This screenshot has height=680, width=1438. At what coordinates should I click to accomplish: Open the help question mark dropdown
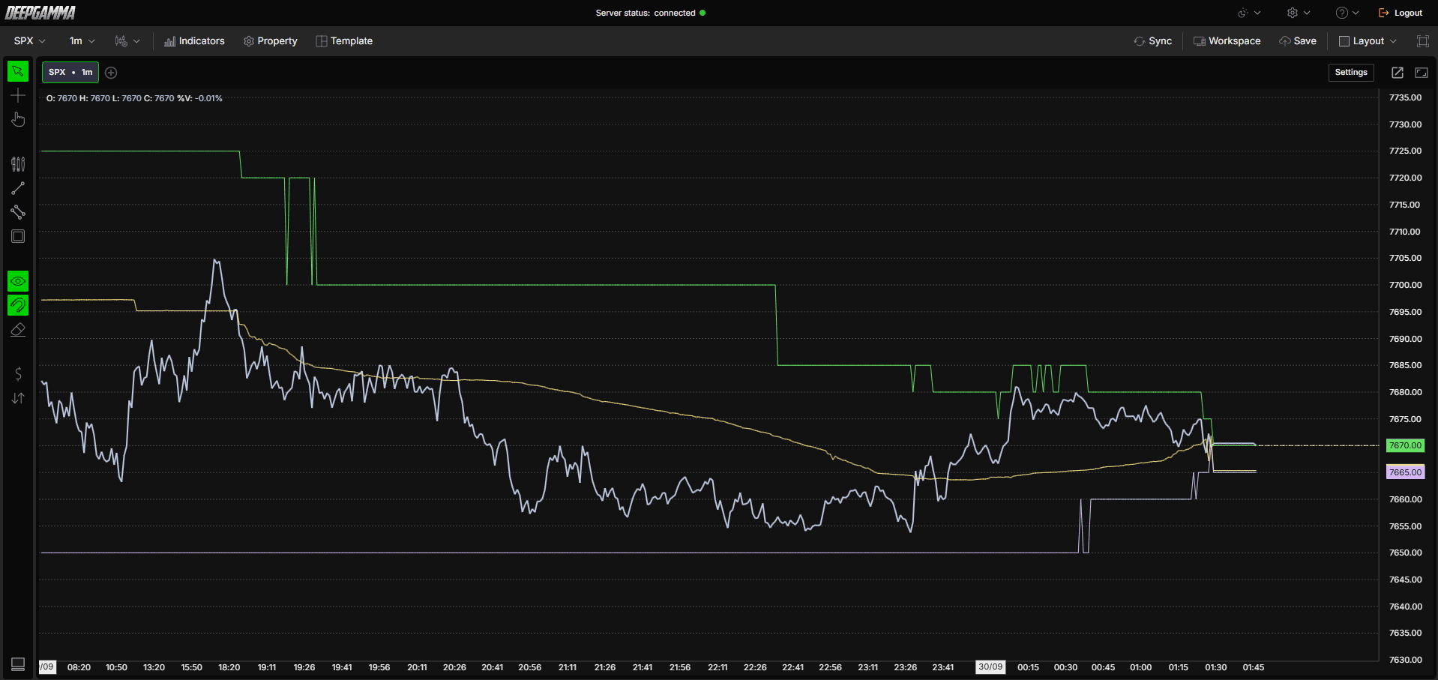click(1347, 13)
